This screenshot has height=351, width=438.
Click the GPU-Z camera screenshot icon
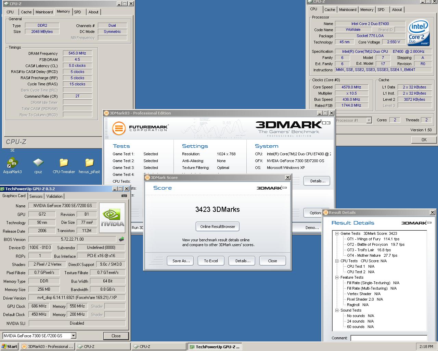coord(124,196)
